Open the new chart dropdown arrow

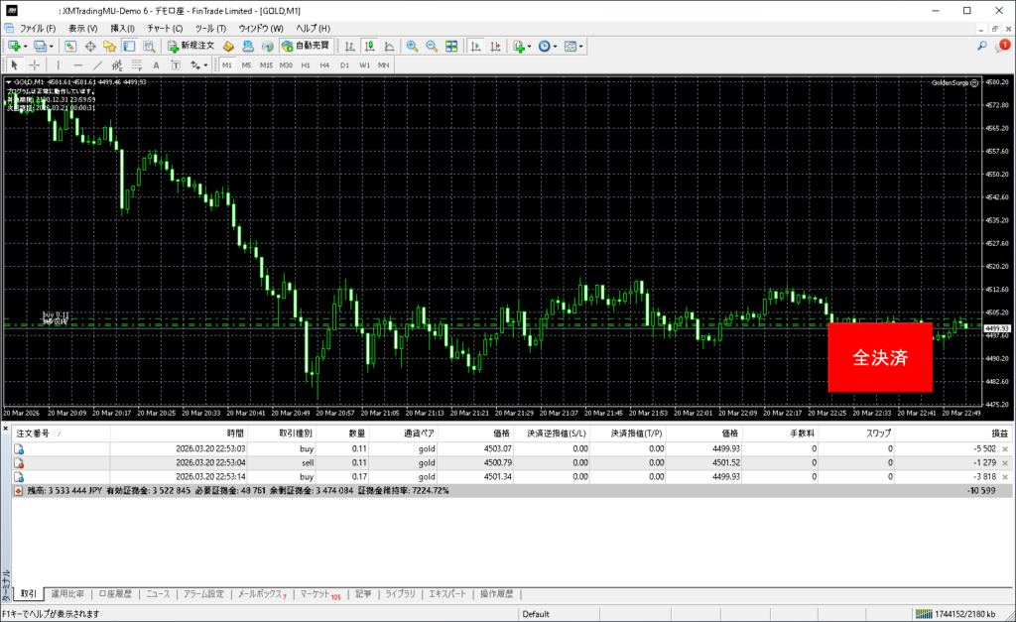click(25, 46)
